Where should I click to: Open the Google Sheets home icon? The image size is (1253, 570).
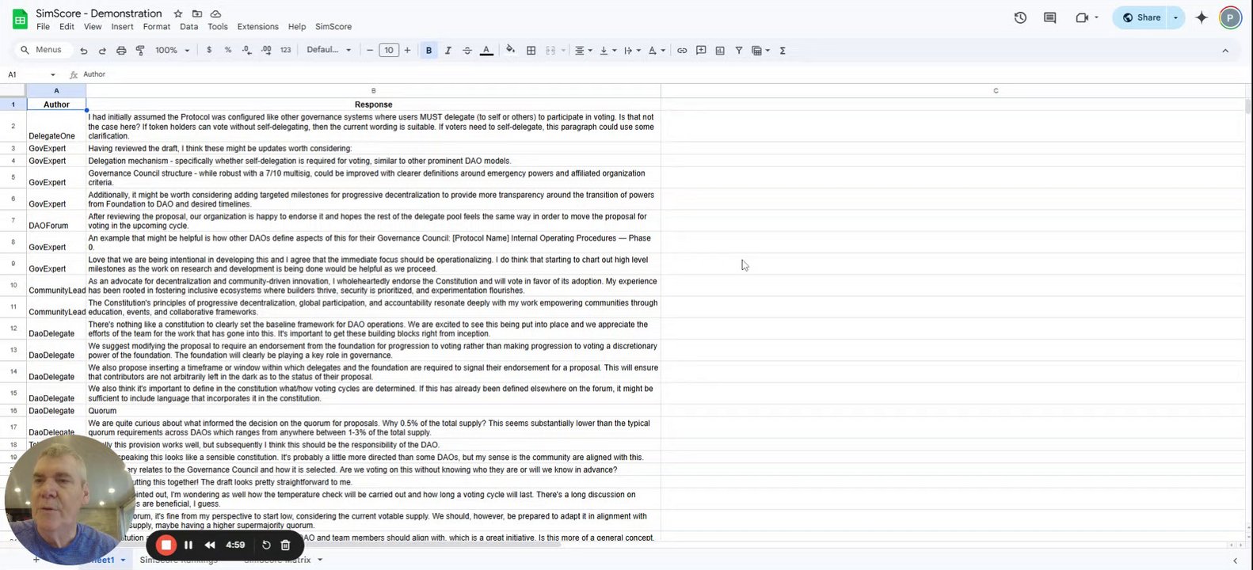[x=19, y=19]
